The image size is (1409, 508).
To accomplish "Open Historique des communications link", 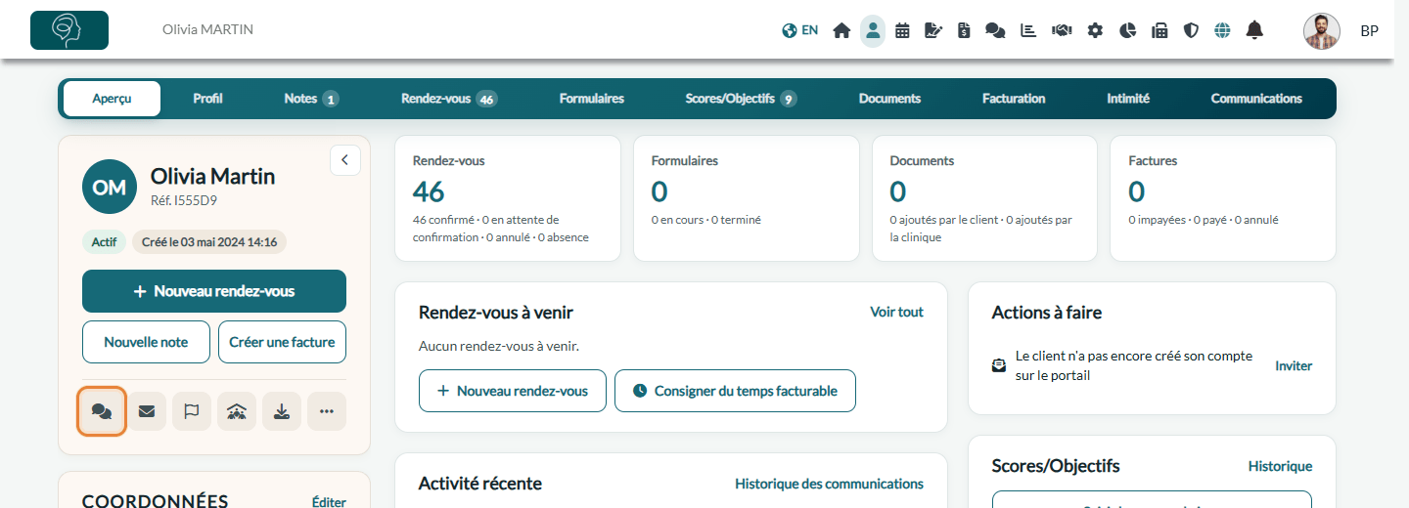I will tap(829, 484).
